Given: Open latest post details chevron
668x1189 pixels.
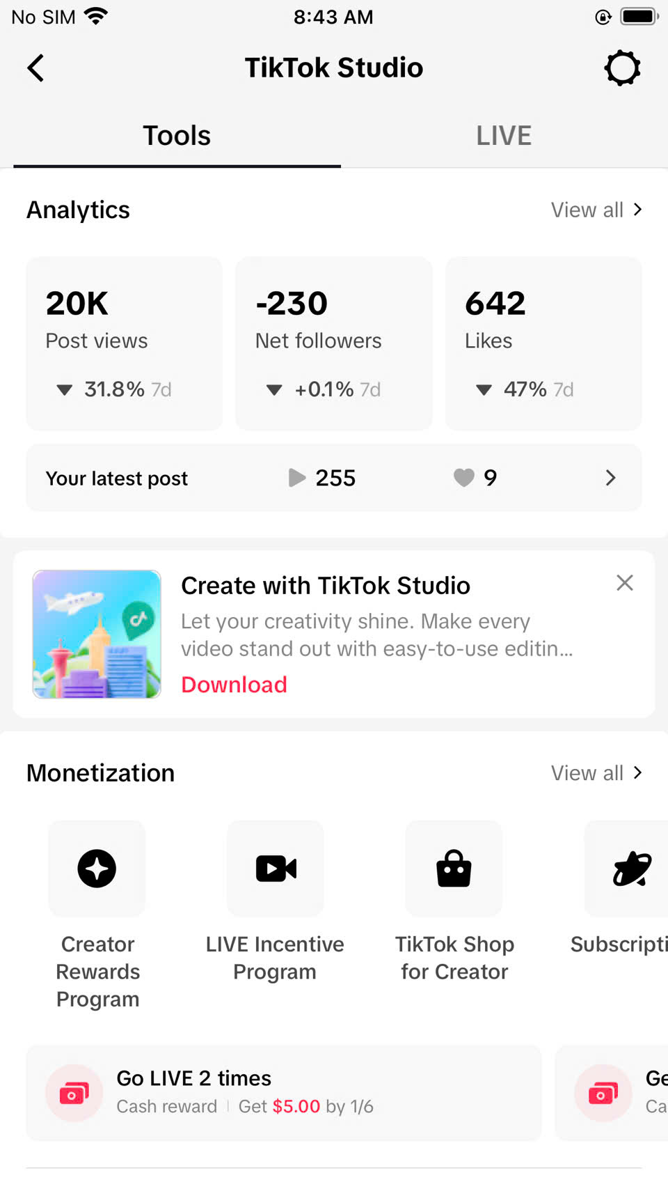Looking at the screenshot, I should (610, 478).
